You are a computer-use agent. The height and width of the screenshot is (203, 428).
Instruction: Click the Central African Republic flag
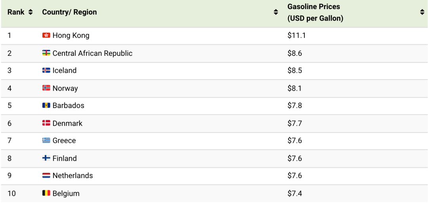[46, 53]
